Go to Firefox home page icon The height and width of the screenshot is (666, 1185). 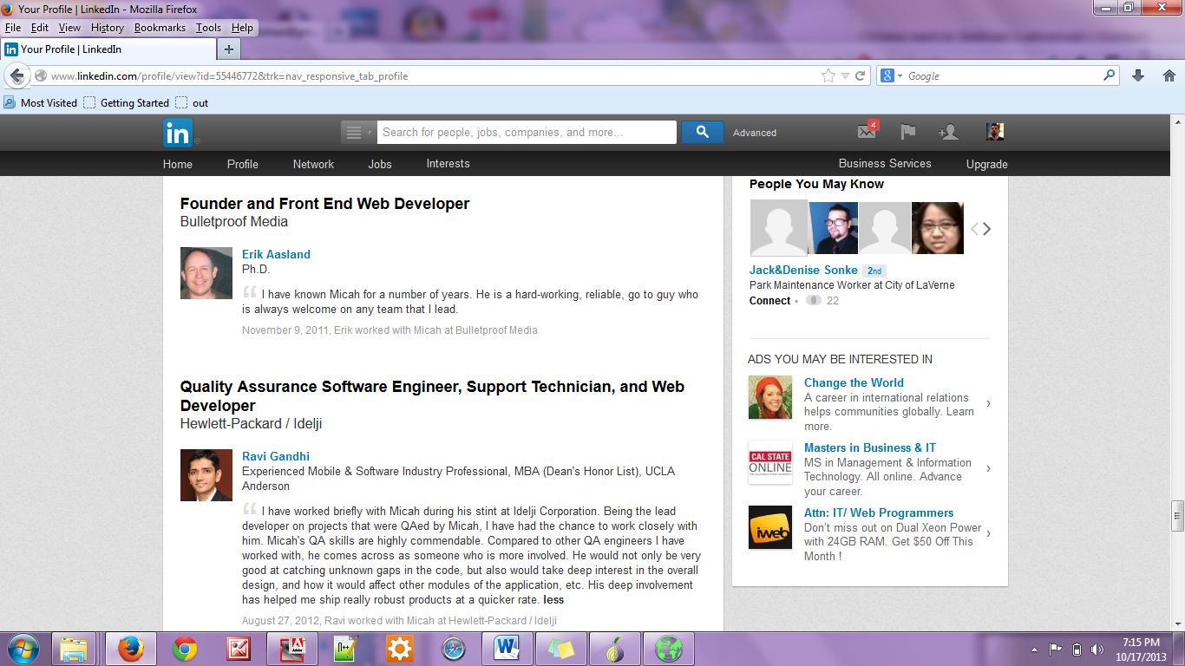pos(1169,75)
